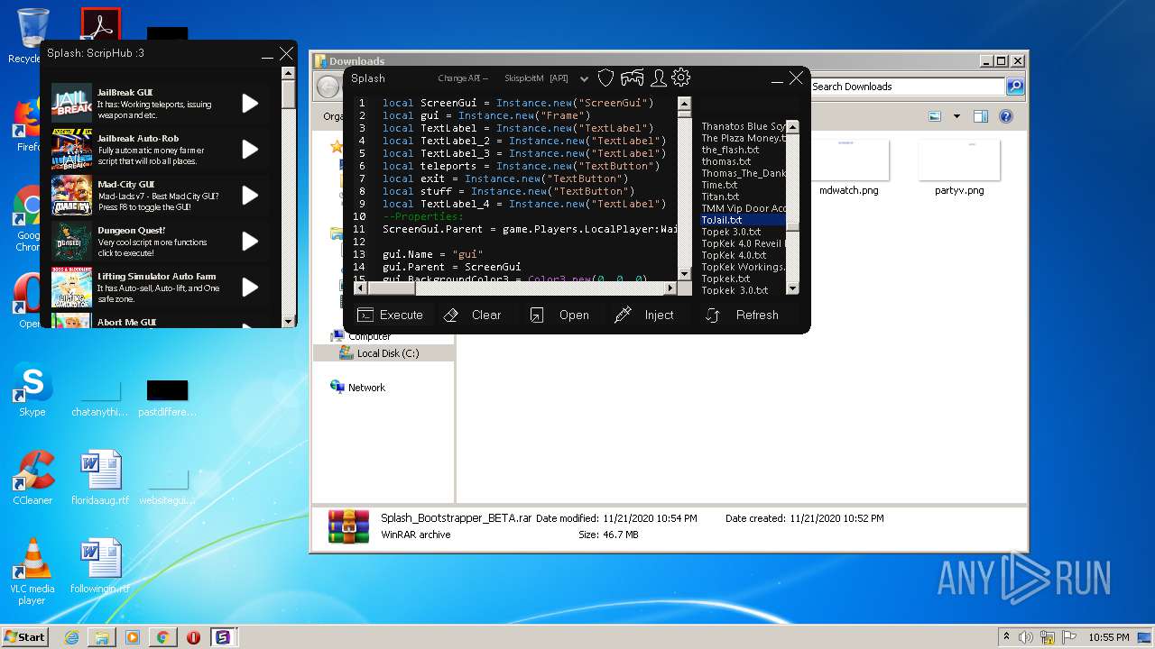This screenshot has height=649, width=1155.
Task: Open Splash settings gear icon
Action: click(681, 78)
